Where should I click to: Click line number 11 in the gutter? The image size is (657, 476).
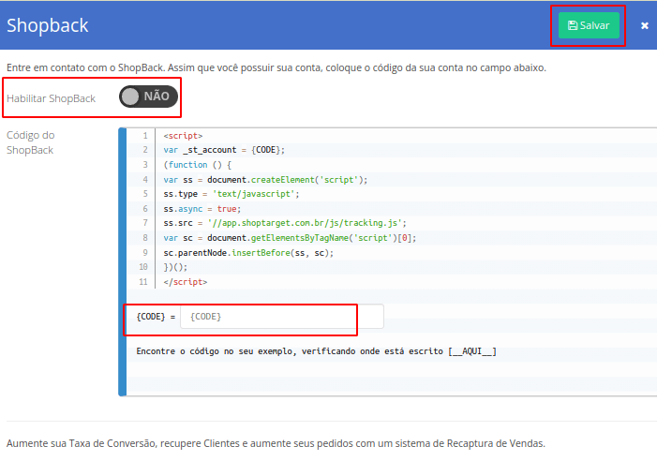(x=142, y=282)
